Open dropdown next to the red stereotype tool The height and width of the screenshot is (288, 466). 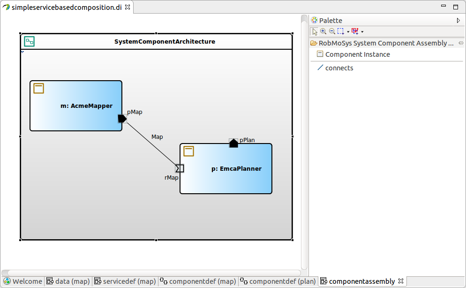pyautogui.click(x=362, y=32)
